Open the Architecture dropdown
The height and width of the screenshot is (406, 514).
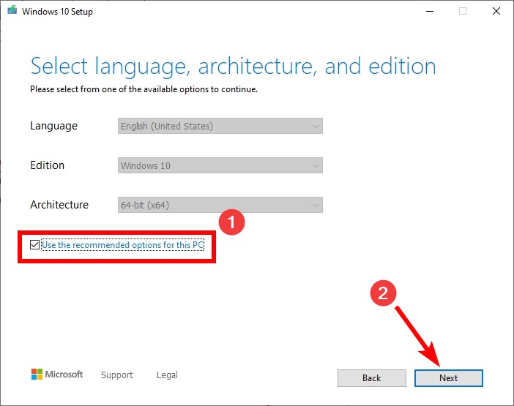(220, 205)
